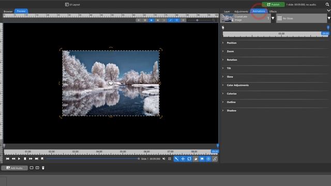Select the start keyframe marker in Animations
Viewport: 331px width, 186px height.
(x=223, y=27)
